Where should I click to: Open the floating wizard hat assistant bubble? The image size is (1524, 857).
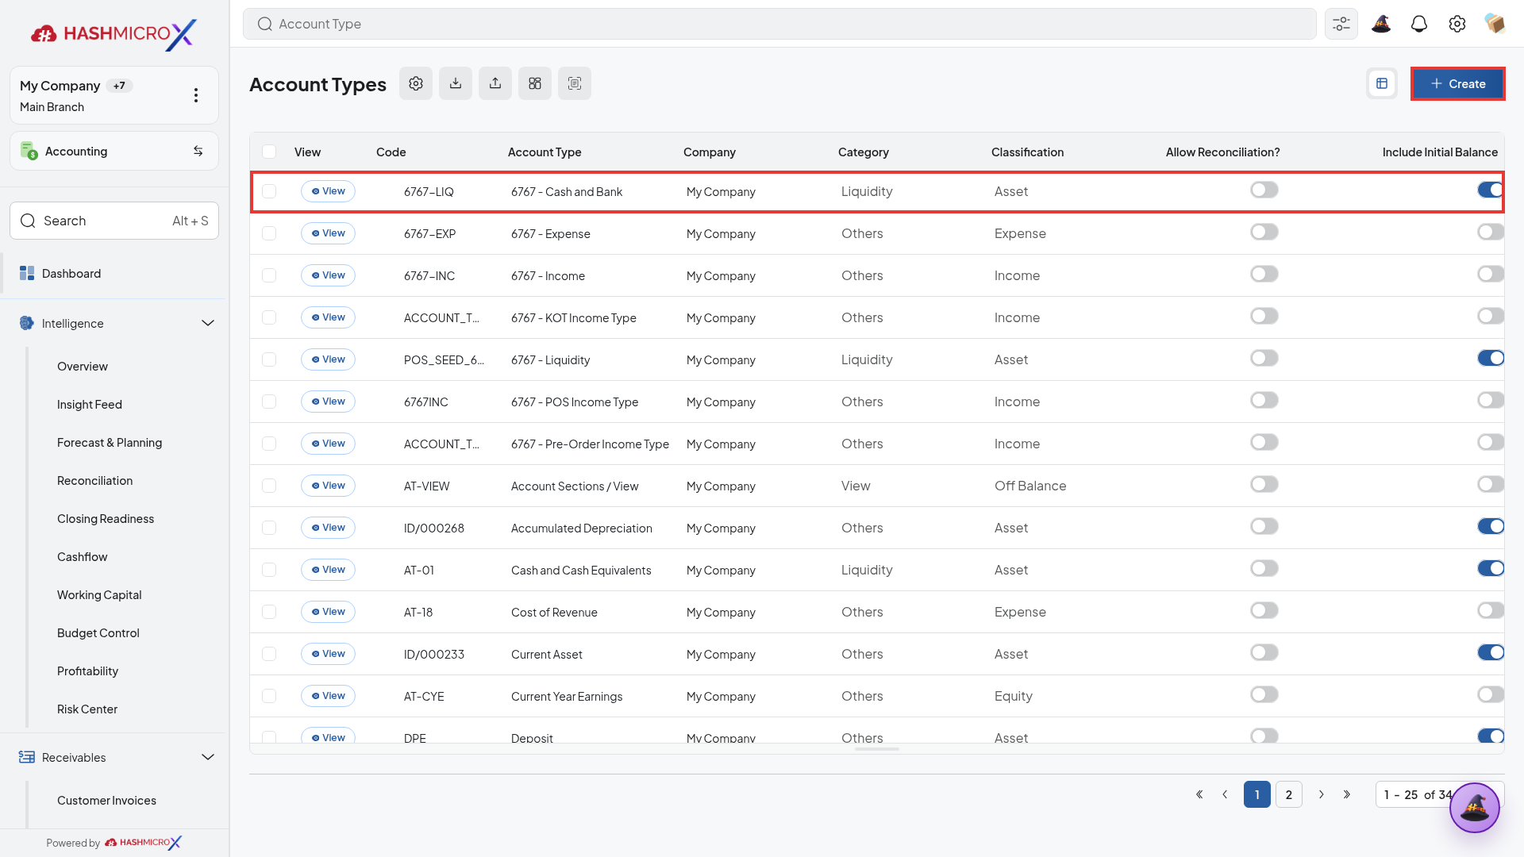pyautogui.click(x=1475, y=808)
